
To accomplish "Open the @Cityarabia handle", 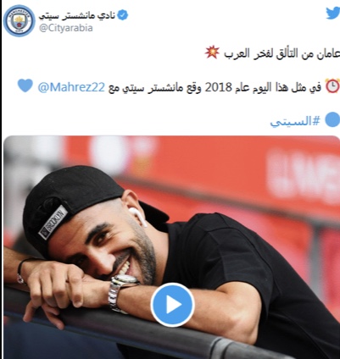I will click(x=66, y=28).
